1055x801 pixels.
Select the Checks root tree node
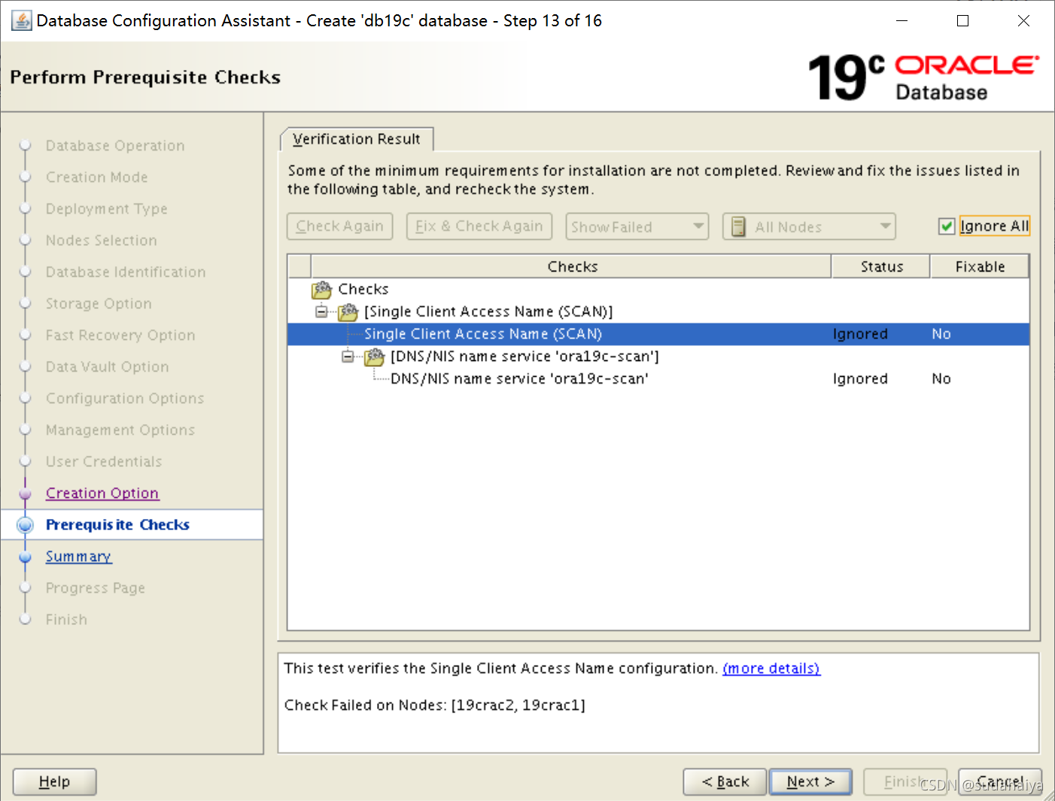click(363, 290)
